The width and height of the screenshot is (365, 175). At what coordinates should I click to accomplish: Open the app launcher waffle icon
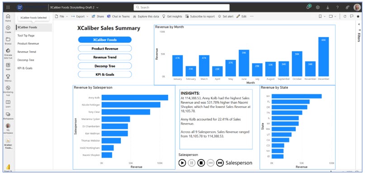pyautogui.click(x=8, y=7)
